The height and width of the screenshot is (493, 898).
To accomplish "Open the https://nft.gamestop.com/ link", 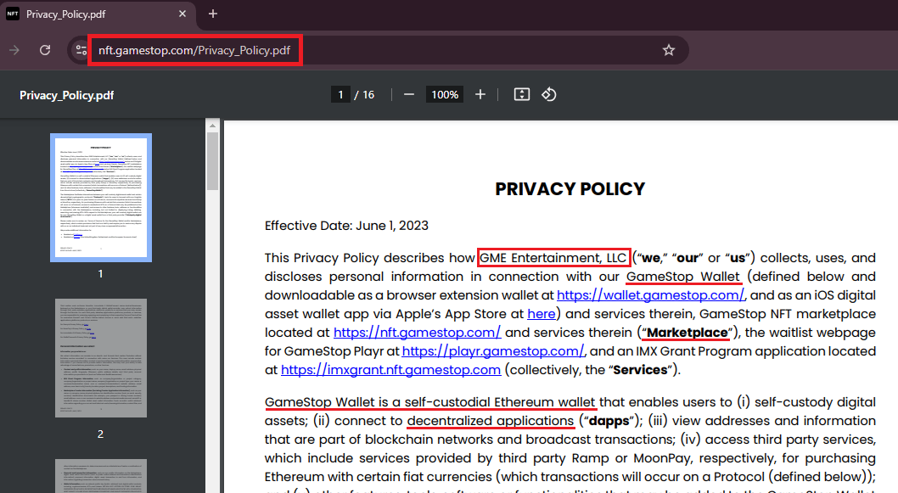I will 417,333.
